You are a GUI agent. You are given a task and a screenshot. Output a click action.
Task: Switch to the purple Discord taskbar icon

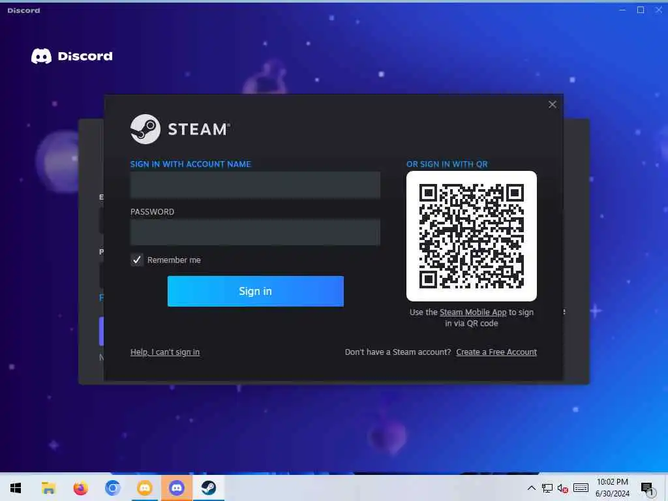[177, 488]
